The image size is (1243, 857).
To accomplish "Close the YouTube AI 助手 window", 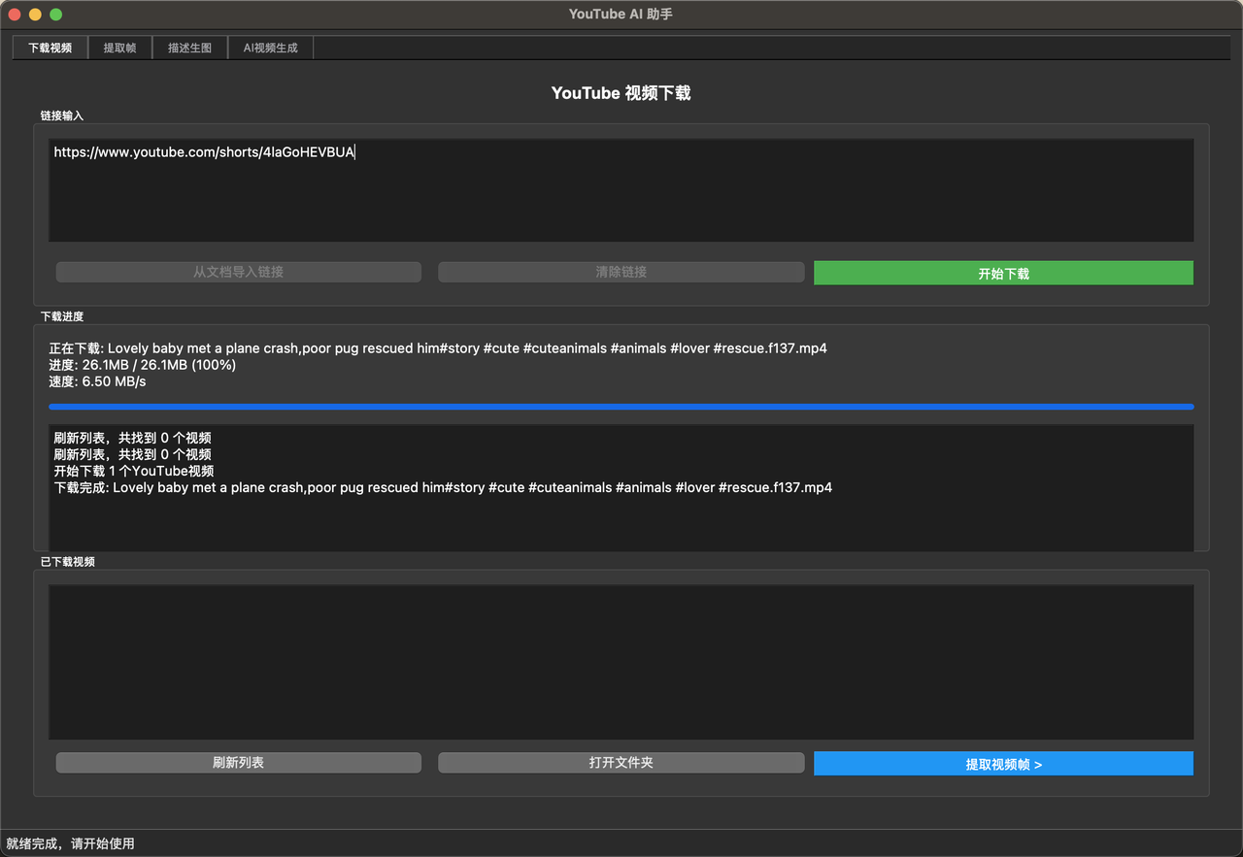I will pos(15,15).
